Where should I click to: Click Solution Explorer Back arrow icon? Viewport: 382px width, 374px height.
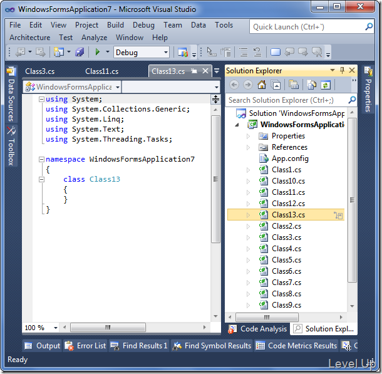234,85
